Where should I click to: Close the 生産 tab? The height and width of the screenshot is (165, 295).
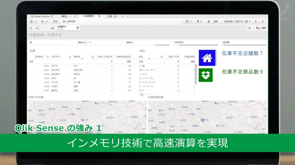[122, 16]
